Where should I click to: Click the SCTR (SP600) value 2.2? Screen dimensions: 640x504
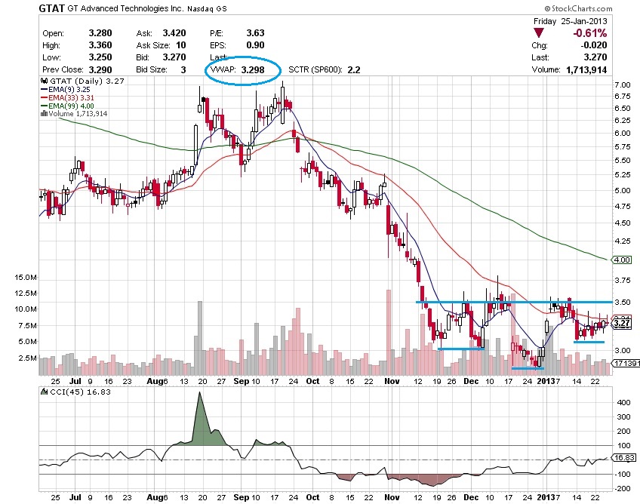coord(354,69)
